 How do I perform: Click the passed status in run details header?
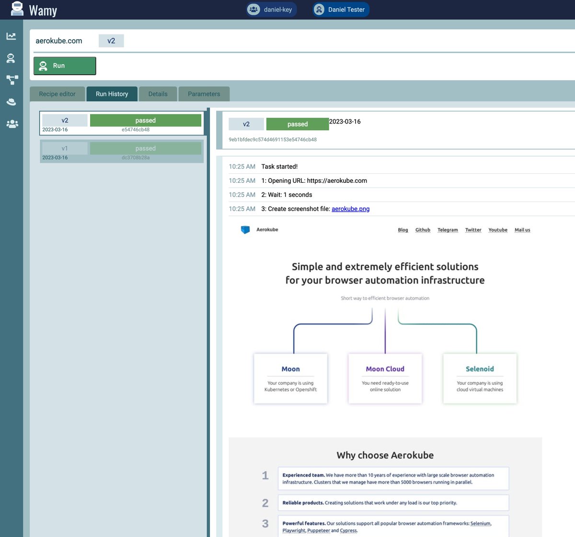click(x=298, y=124)
